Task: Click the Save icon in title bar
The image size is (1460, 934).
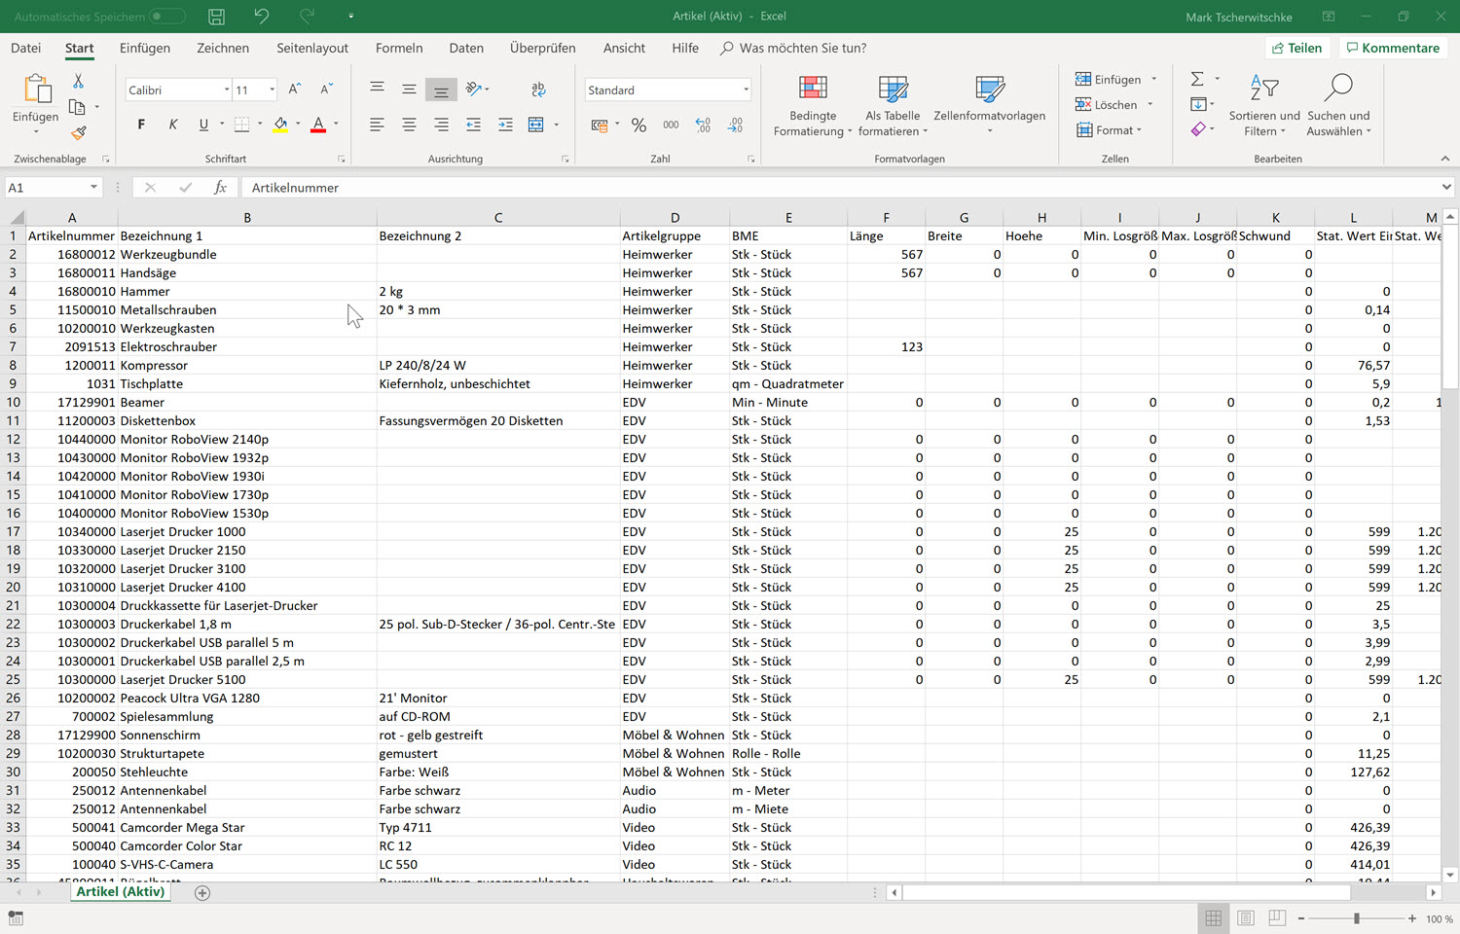Action: (x=216, y=17)
